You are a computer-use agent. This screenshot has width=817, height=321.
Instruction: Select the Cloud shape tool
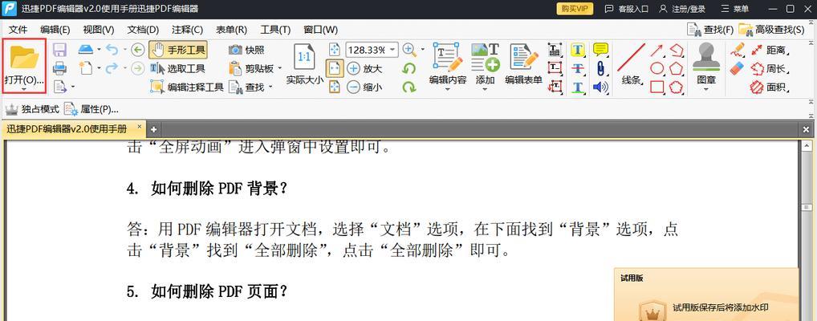677,87
